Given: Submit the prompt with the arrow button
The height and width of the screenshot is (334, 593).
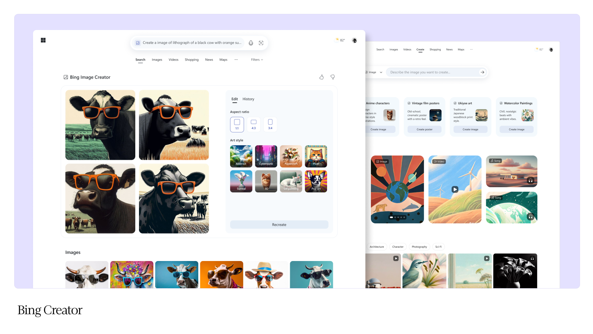Looking at the screenshot, I should click(482, 72).
